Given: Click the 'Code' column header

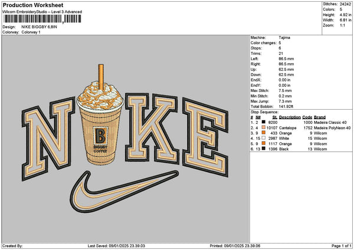Looking at the screenshot, I should pos(307,117).
